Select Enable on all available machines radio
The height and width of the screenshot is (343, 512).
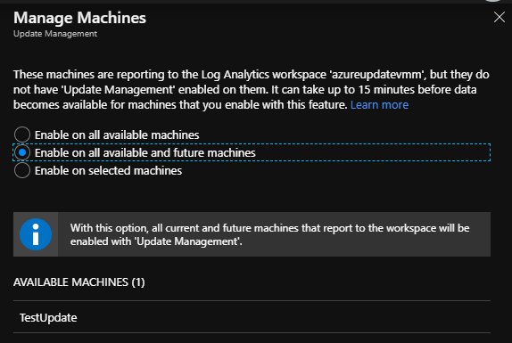[22, 135]
